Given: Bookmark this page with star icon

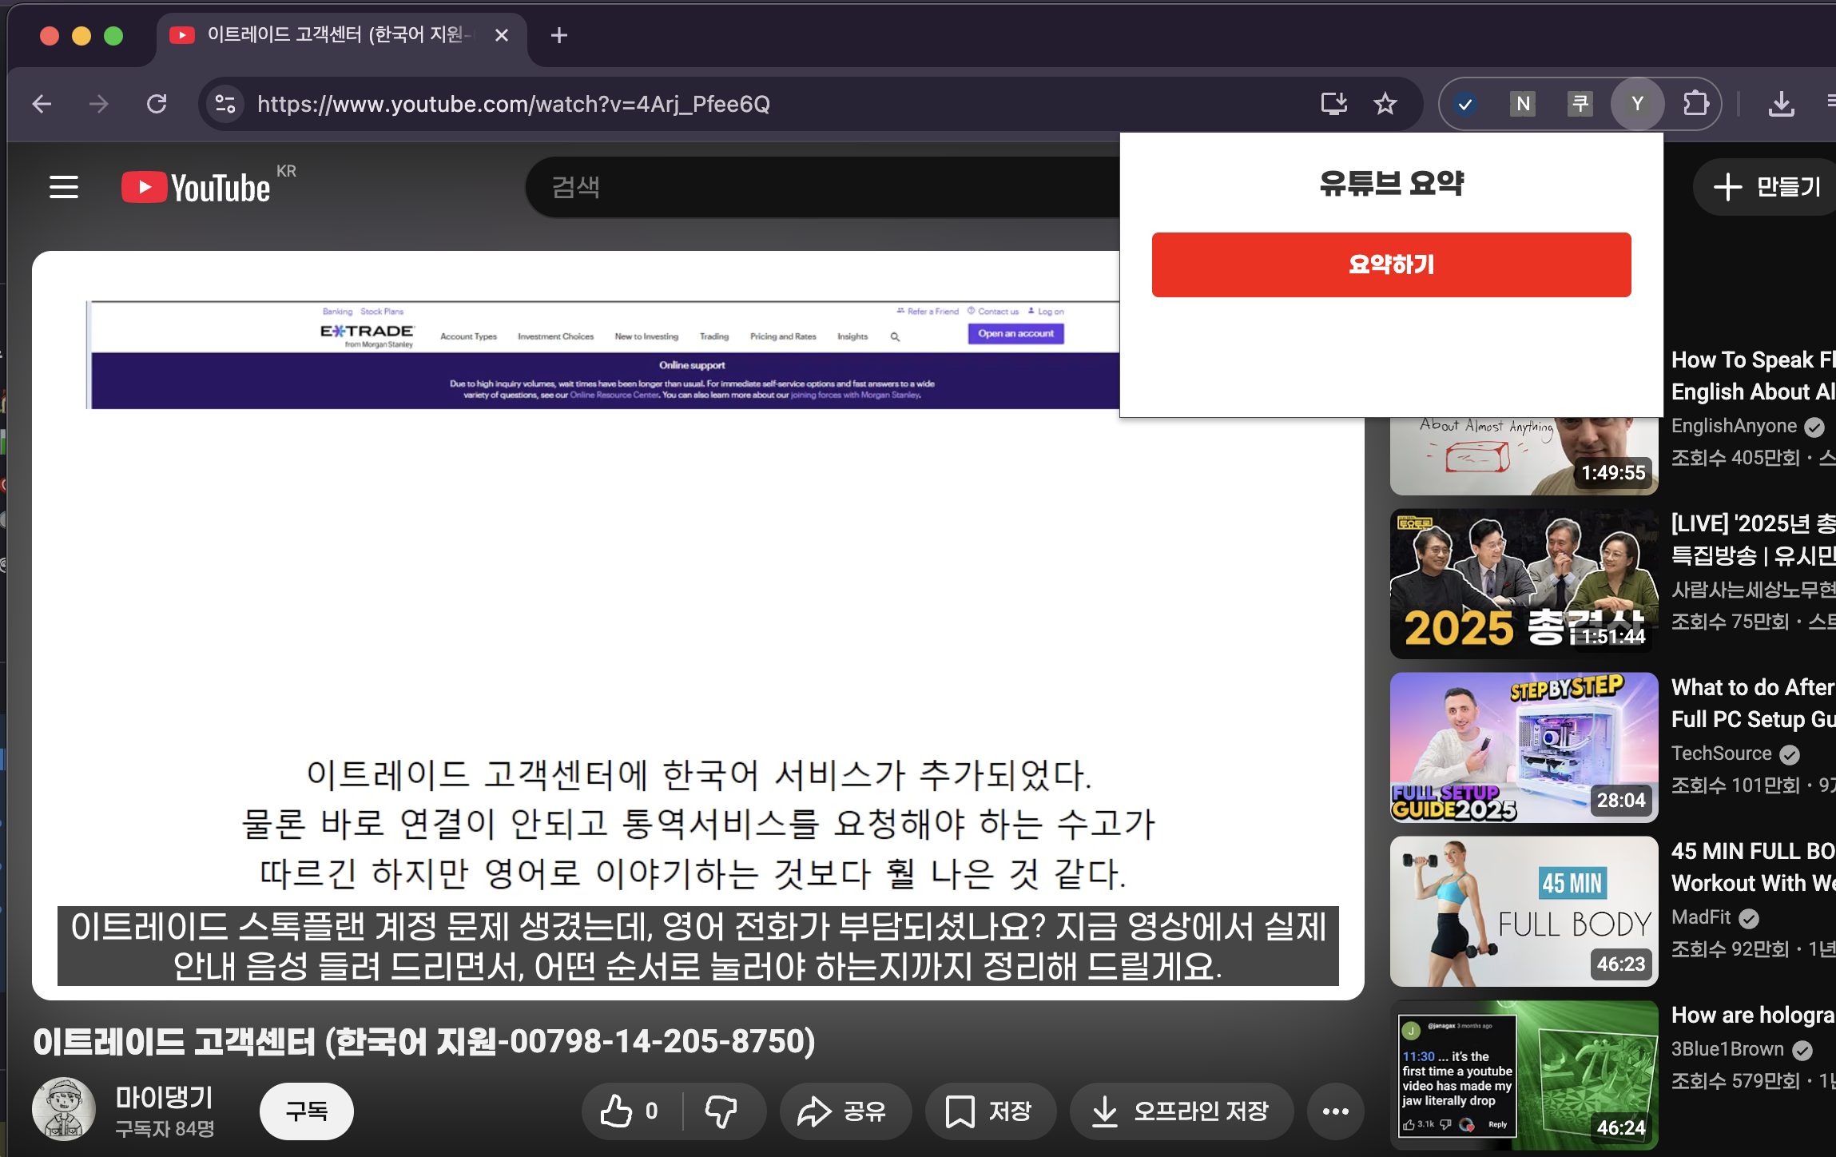Looking at the screenshot, I should tap(1385, 104).
